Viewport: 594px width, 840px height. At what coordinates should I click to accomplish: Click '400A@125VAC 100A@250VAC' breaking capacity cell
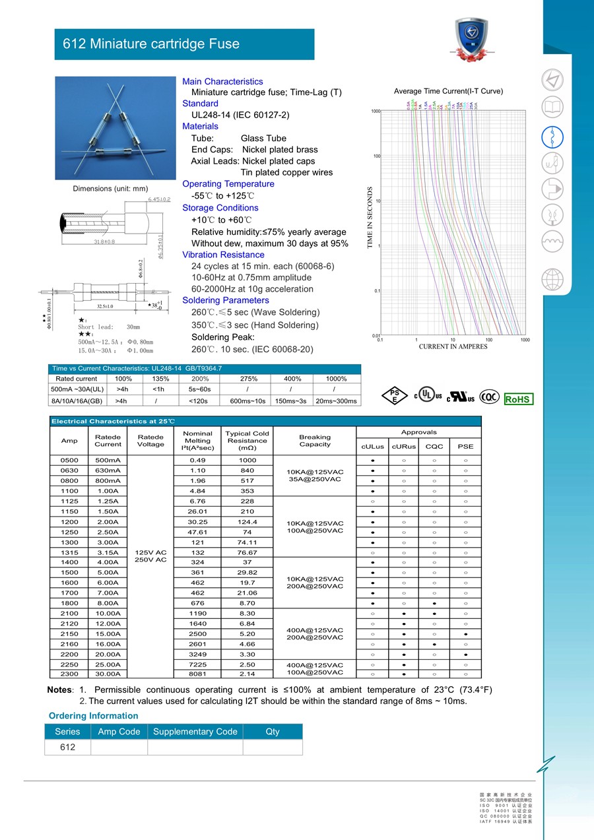[315, 668]
